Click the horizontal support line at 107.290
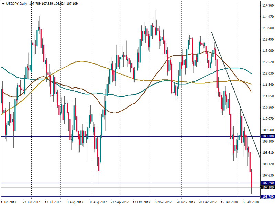The height and width of the screenshot is (206, 275). (137, 183)
